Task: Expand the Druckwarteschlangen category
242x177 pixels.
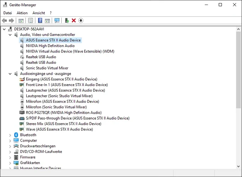Action: 10,146
